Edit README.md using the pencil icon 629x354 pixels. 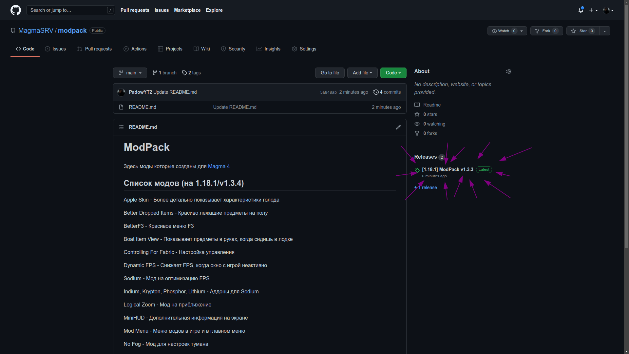click(x=398, y=127)
